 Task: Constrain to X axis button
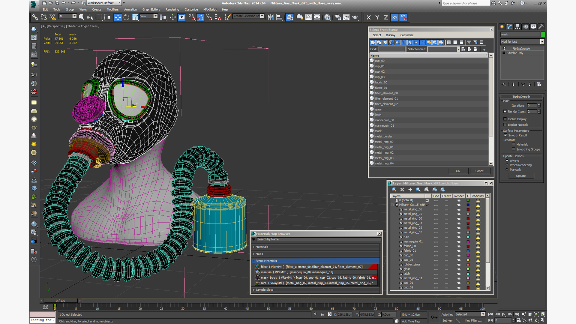pos(369,17)
